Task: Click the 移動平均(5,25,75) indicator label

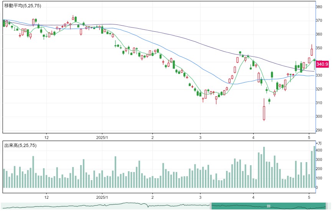Action: point(23,6)
